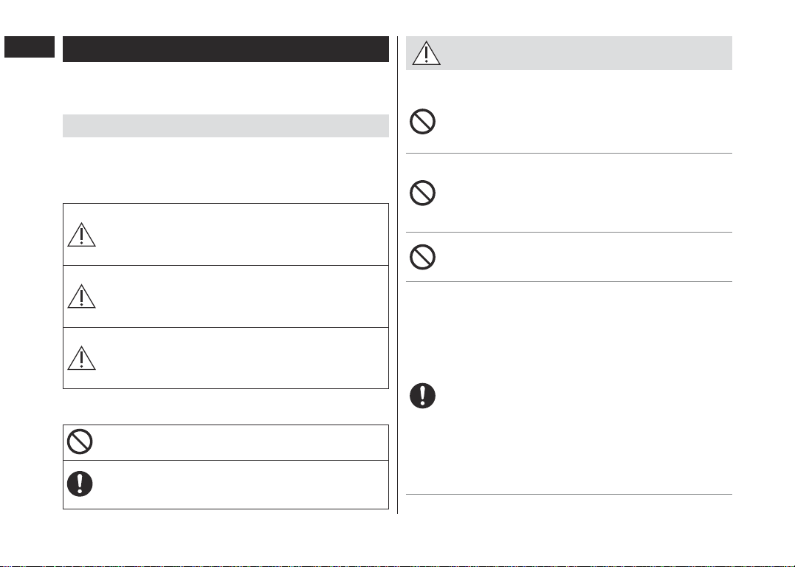The height and width of the screenshot is (567, 795).
Task: Click the vertical divider line between the two pages
Action: (x=397, y=275)
